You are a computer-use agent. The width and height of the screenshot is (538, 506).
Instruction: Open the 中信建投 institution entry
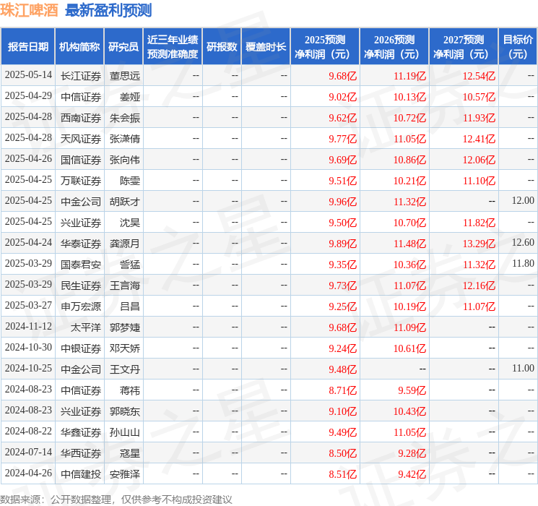click(81, 473)
